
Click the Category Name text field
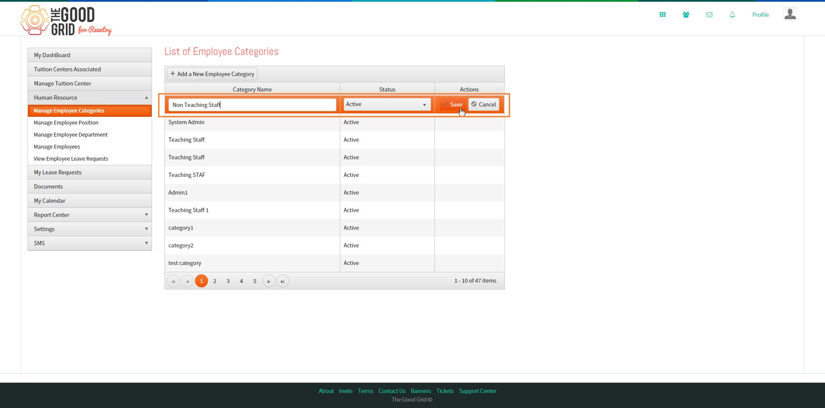[x=252, y=105]
